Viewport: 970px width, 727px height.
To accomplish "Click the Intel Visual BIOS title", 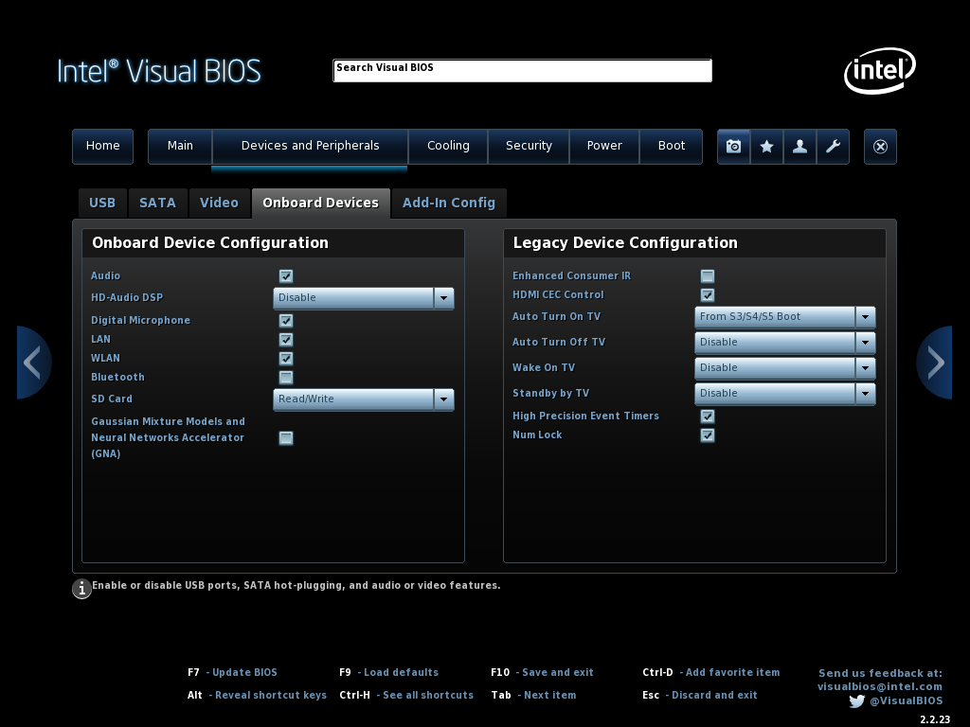I will pyautogui.click(x=159, y=71).
